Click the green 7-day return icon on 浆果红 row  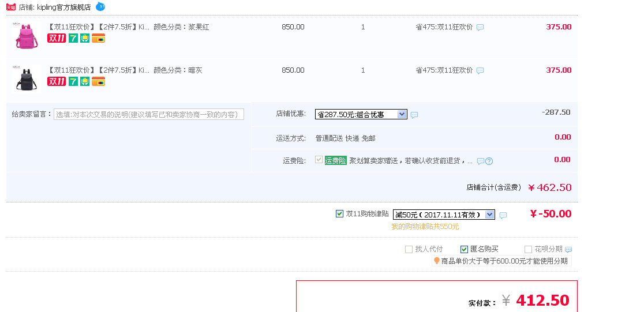[73, 38]
